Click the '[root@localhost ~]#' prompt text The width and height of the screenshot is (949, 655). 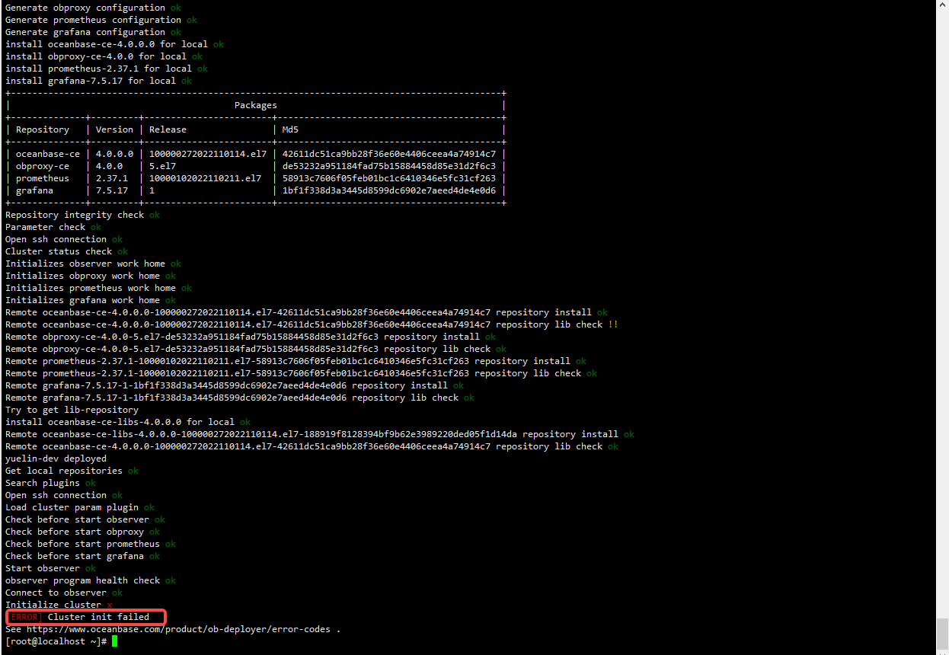(56, 641)
